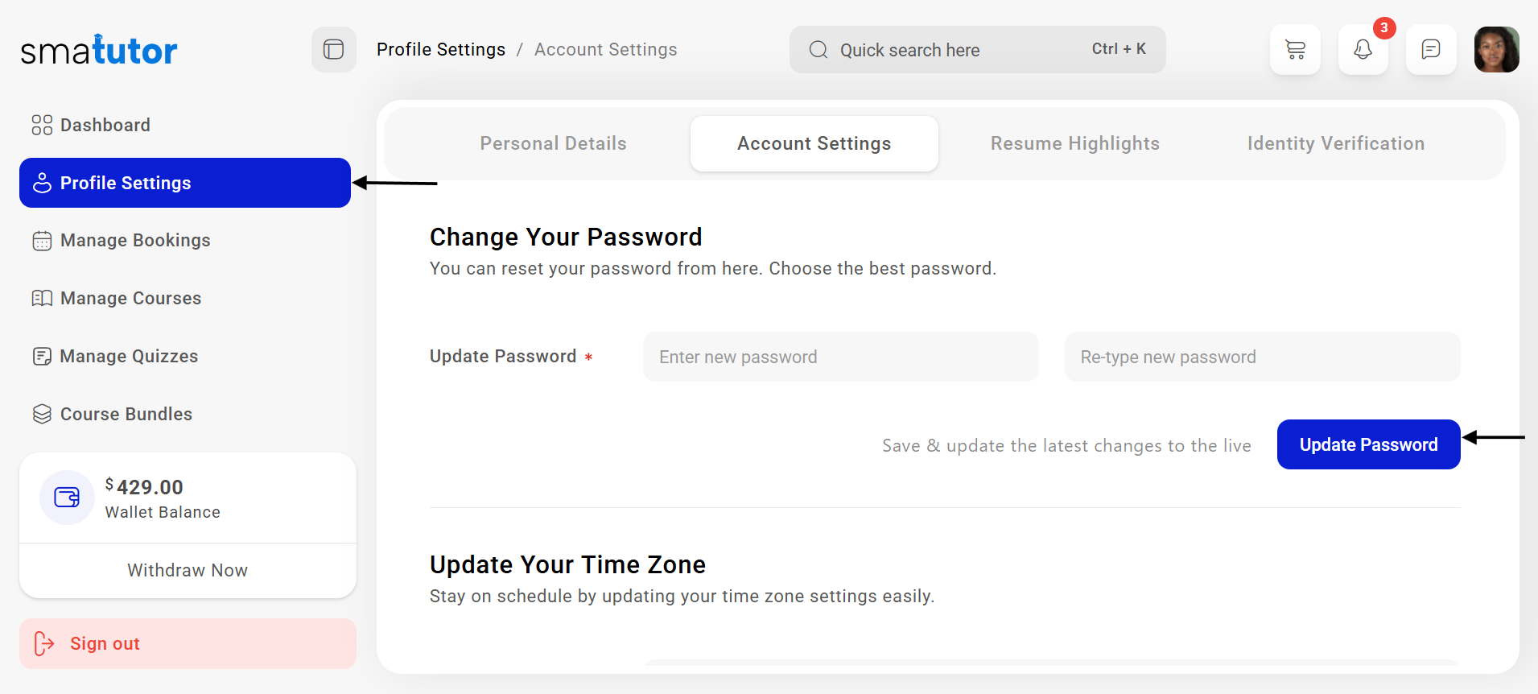Switch to Personal Details tab
Screen dimensions: 1538x694
point(553,143)
